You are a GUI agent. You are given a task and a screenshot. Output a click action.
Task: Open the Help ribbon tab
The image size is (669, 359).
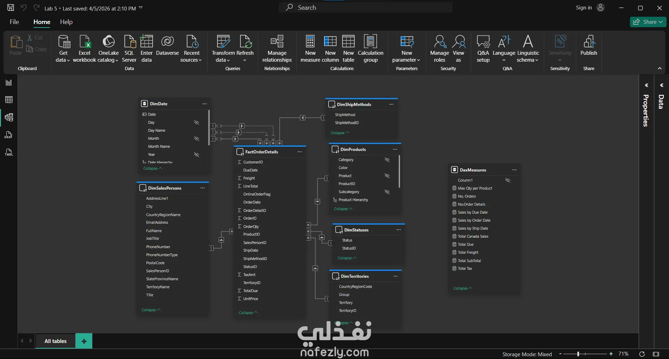coord(66,22)
